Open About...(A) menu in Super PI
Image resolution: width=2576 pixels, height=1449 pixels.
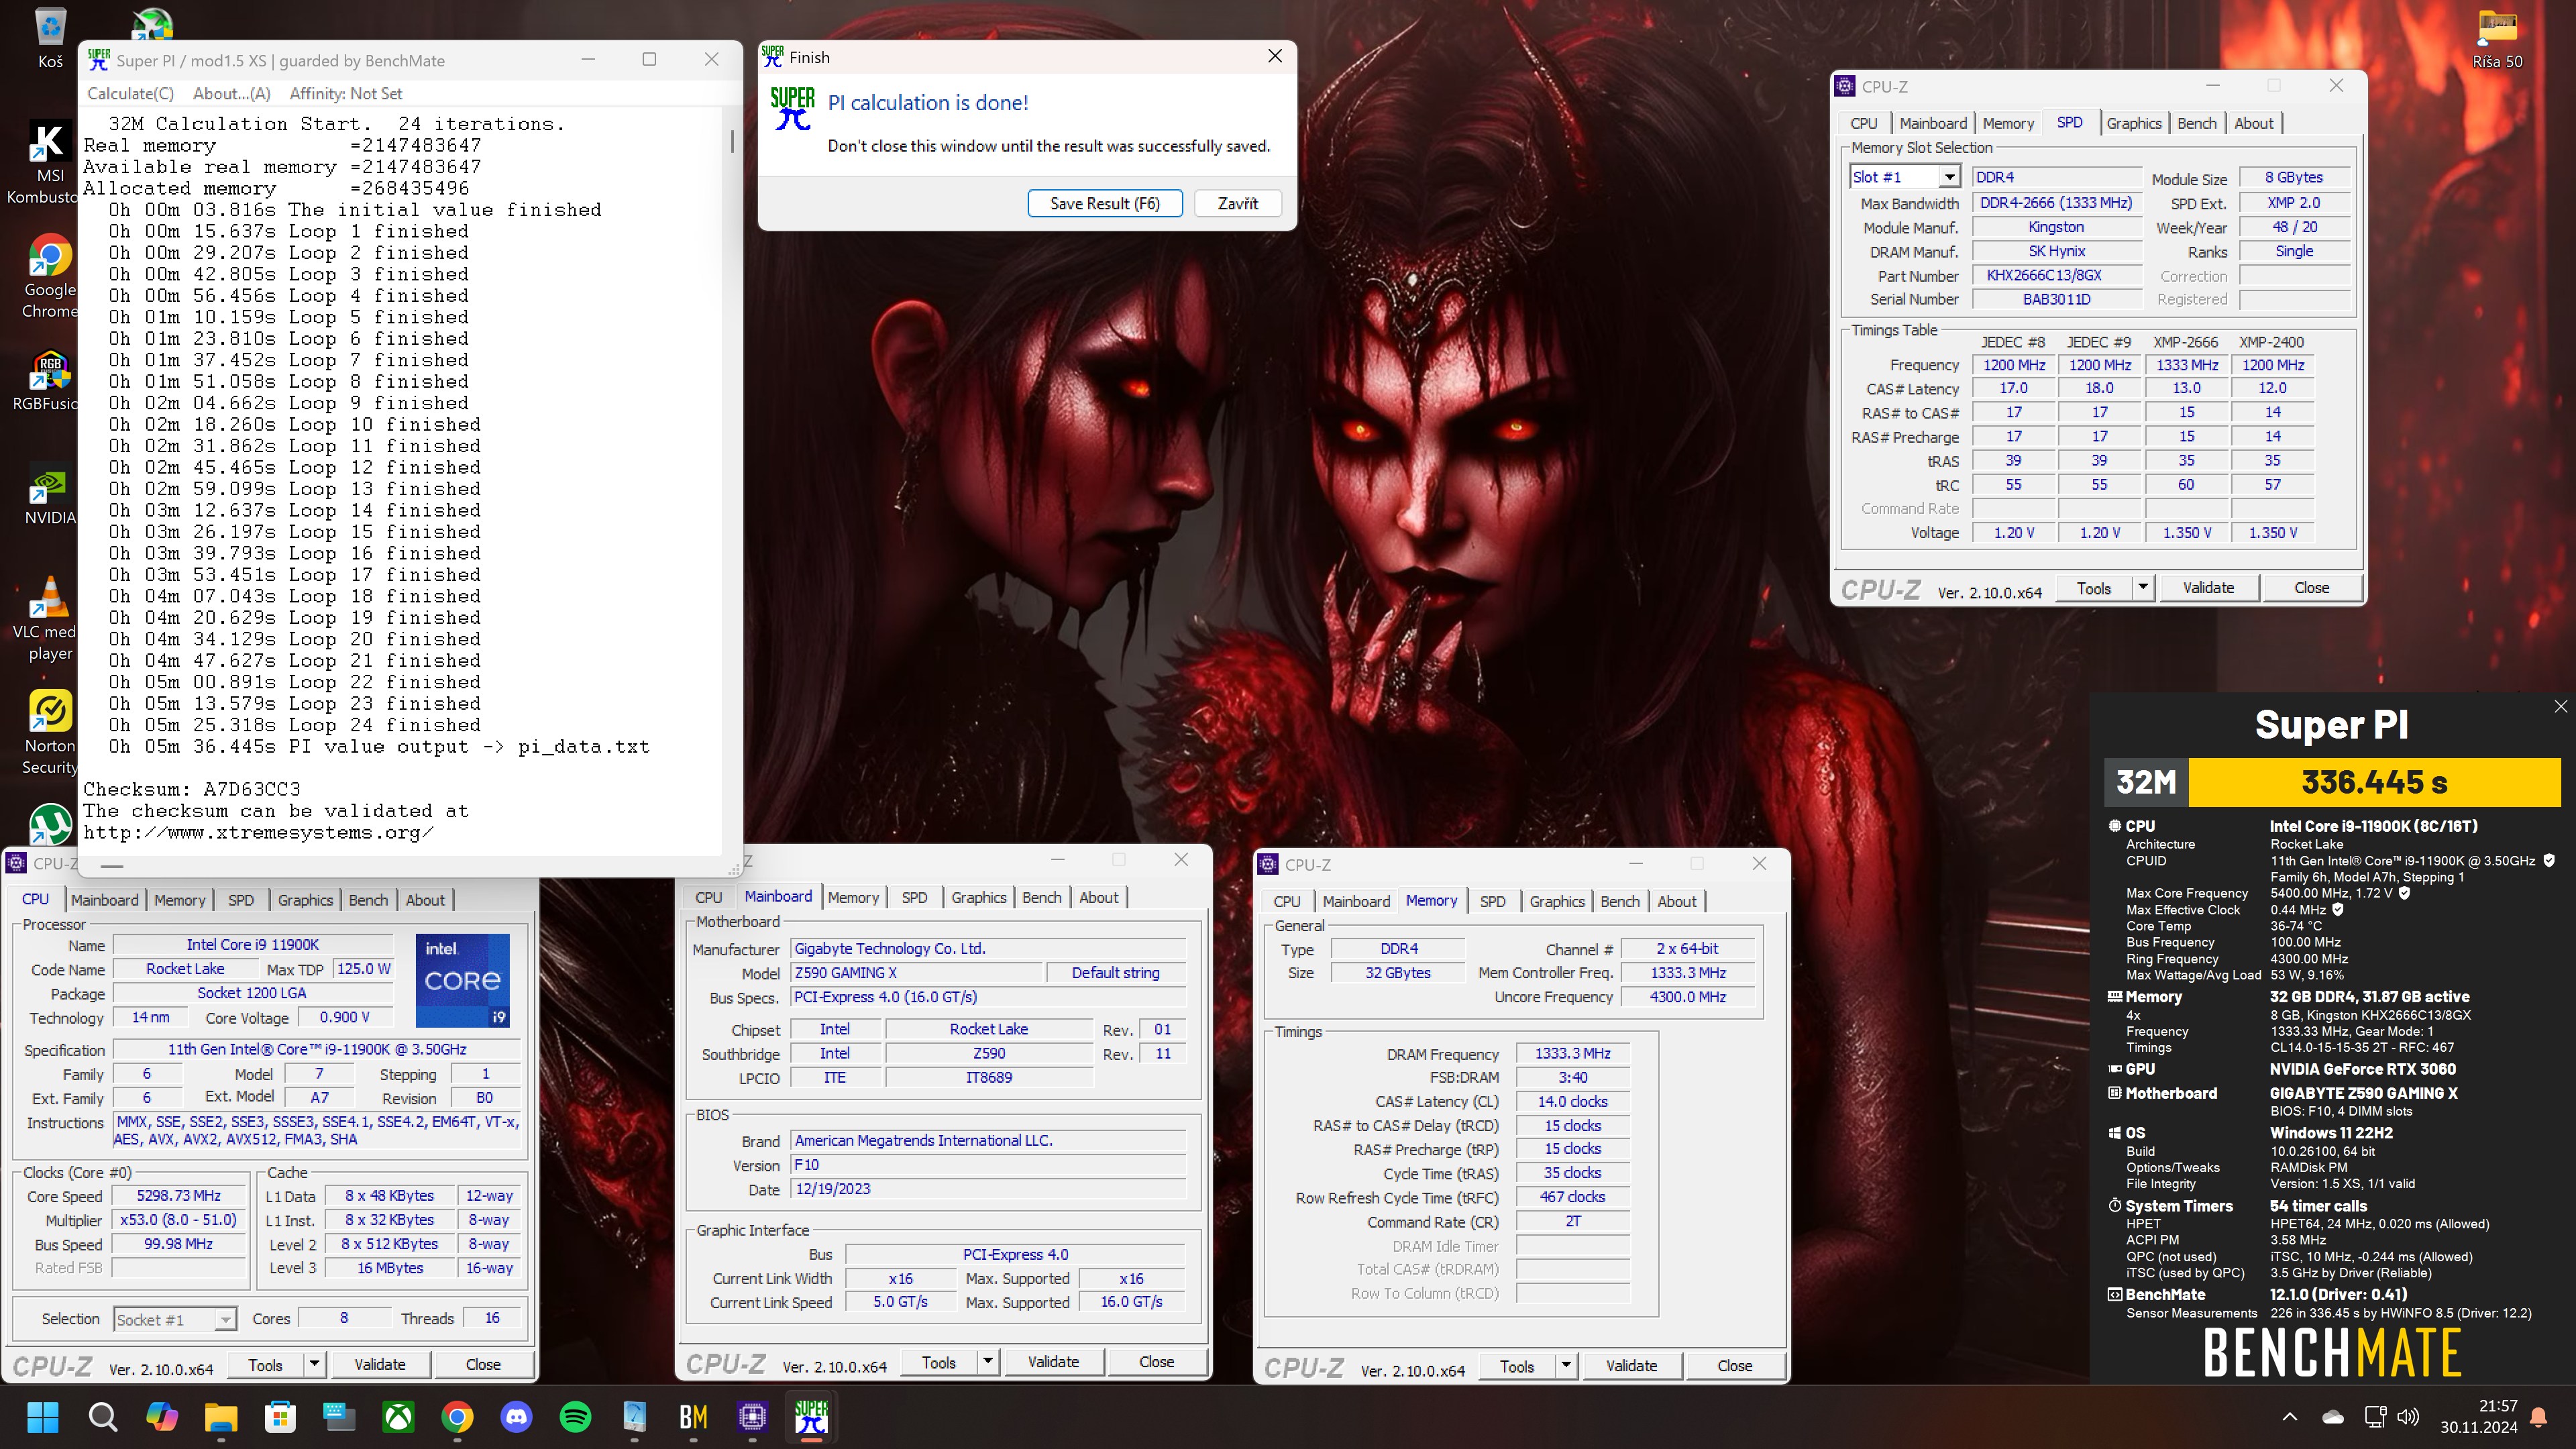click(231, 93)
